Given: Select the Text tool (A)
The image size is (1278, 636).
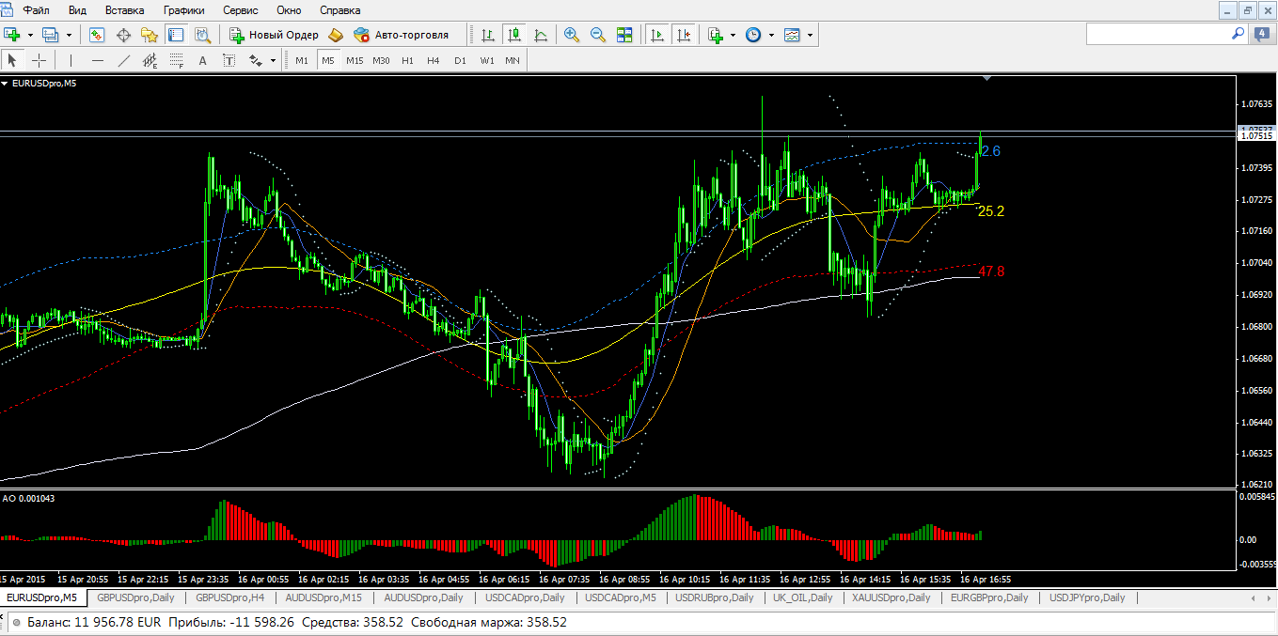Looking at the screenshot, I should (x=202, y=60).
